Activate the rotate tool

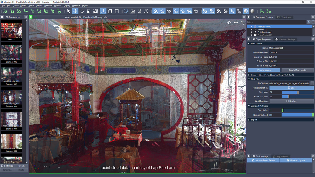click(82, 11)
